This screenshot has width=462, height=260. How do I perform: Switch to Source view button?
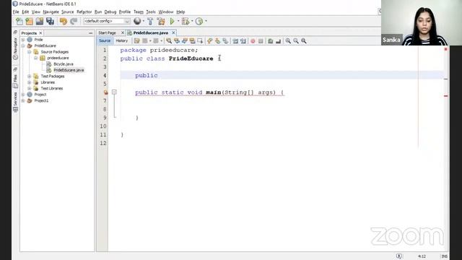[105, 40]
